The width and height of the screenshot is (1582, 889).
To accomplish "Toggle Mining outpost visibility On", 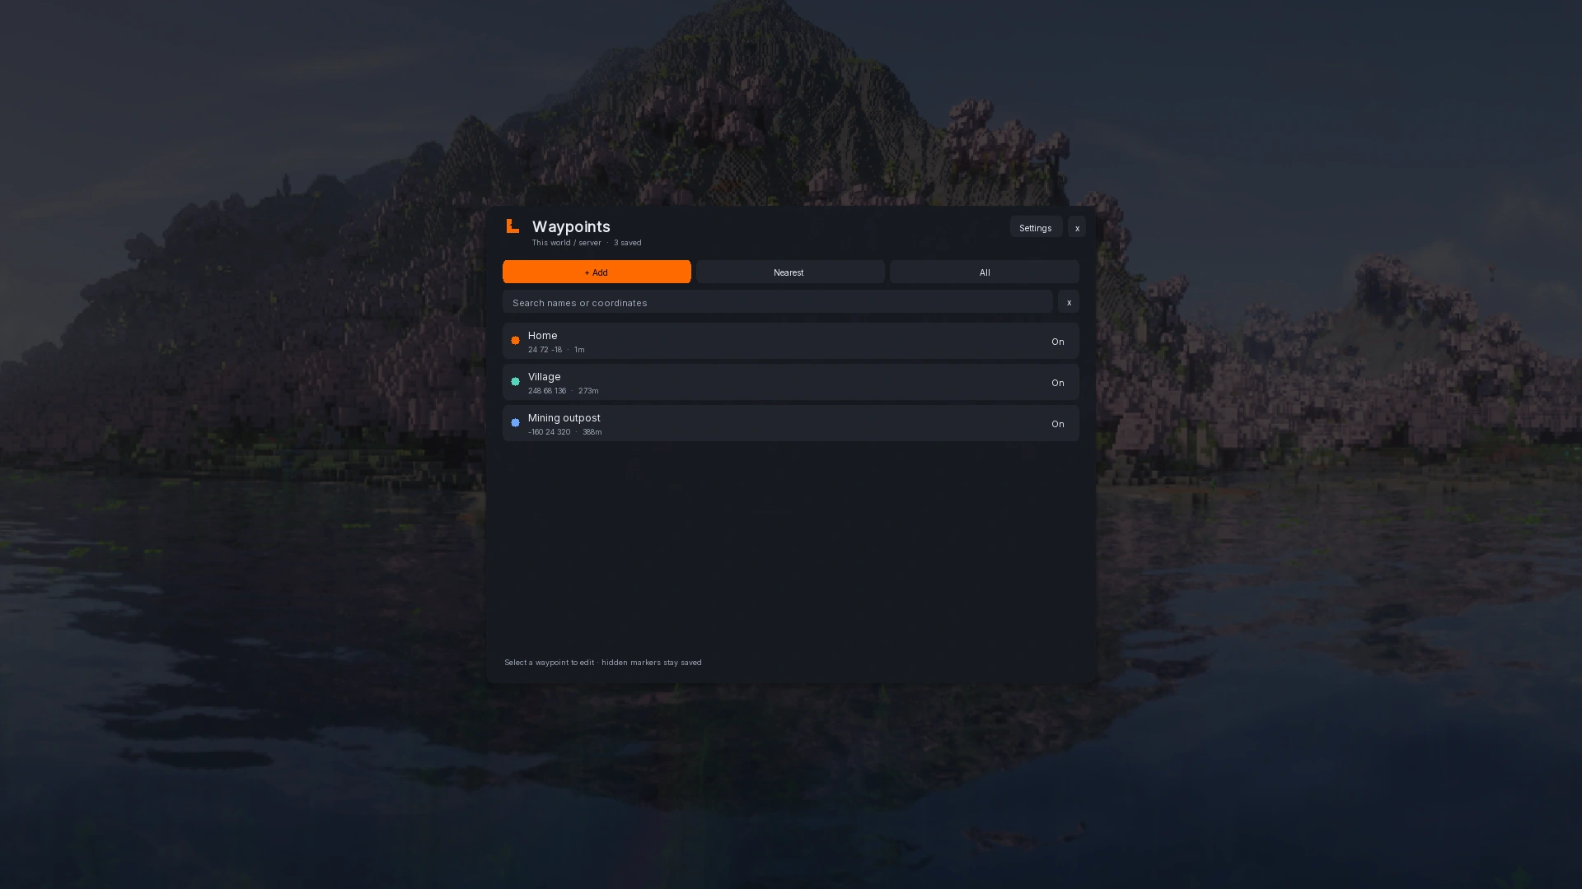I will tap(1058, 424).
